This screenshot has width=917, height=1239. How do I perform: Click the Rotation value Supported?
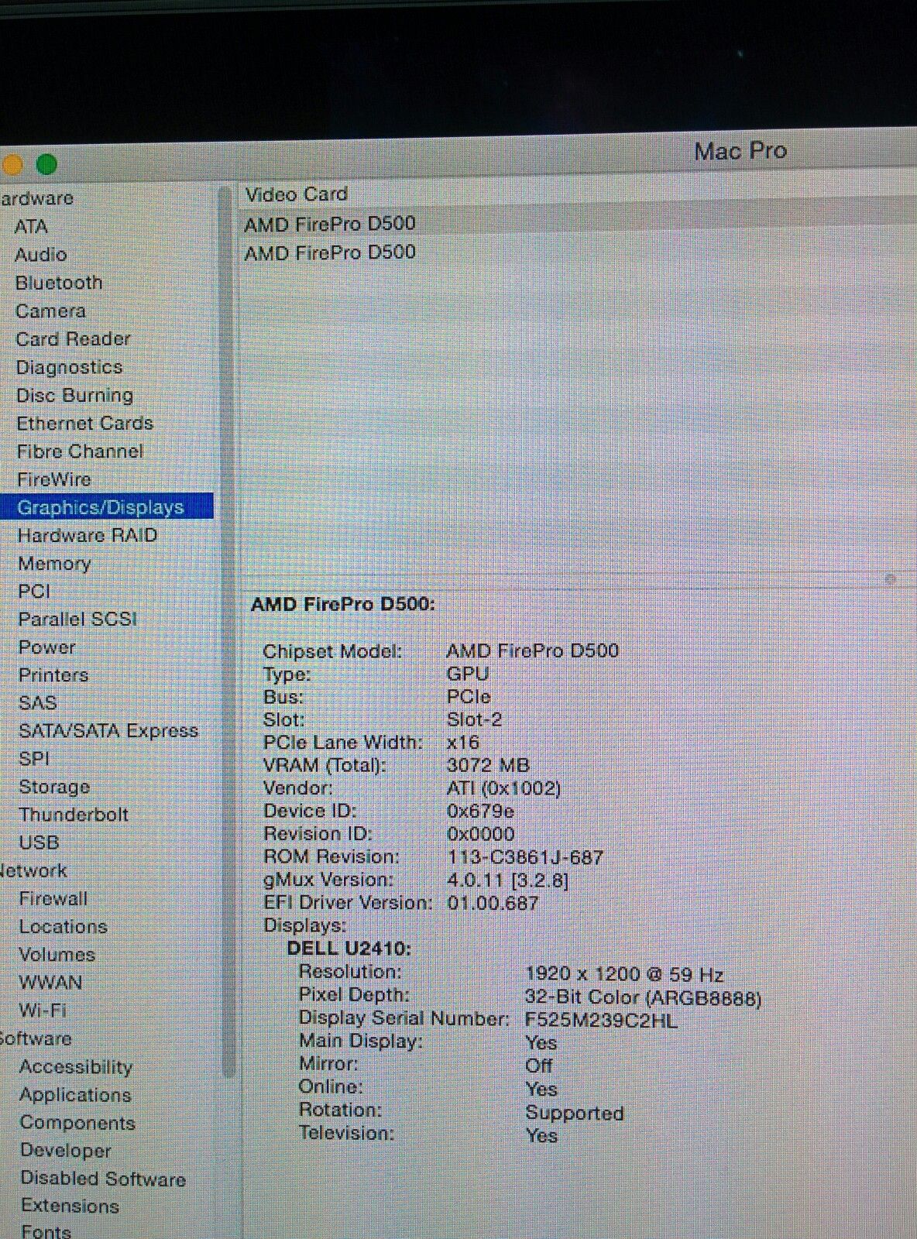[x=575, y=1114]
